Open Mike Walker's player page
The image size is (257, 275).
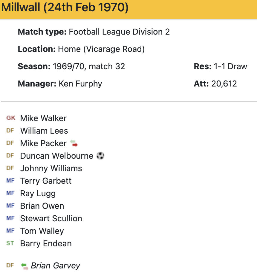pos(43,118)
